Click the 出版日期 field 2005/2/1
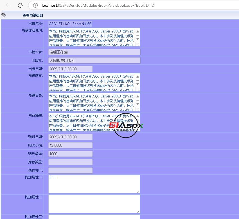Image resolution: width=239 pixels, height=219 pixels. [x=70, y=69]
